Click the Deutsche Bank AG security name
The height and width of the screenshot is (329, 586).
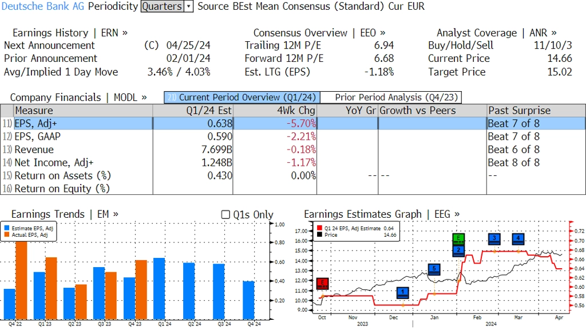tap(43, 6)
